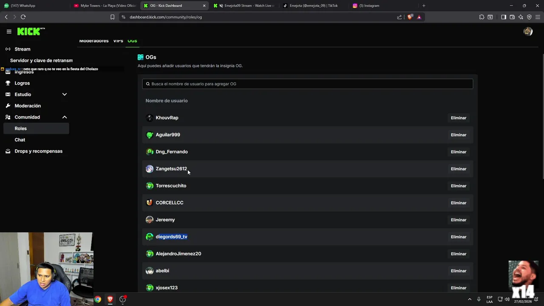Open the profile avatar menu
This screenshot has width=544, height=306.
click(x=528, y=31)
